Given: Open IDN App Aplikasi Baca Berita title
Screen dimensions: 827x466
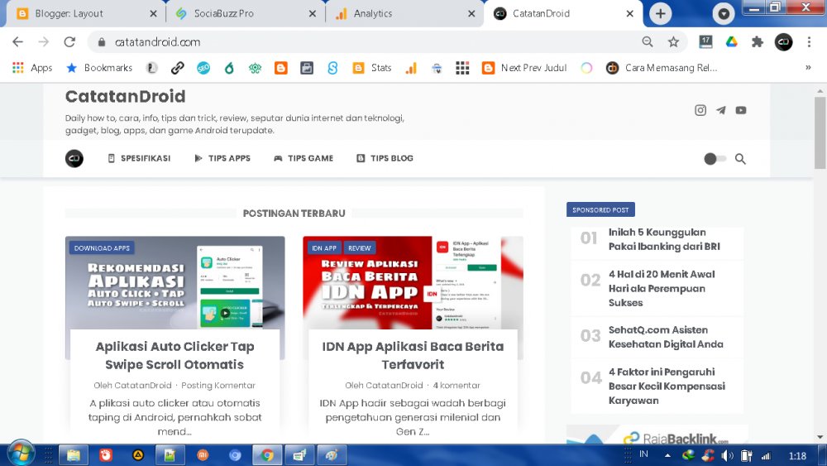Looking at the screenshot, I should (413, 355).
